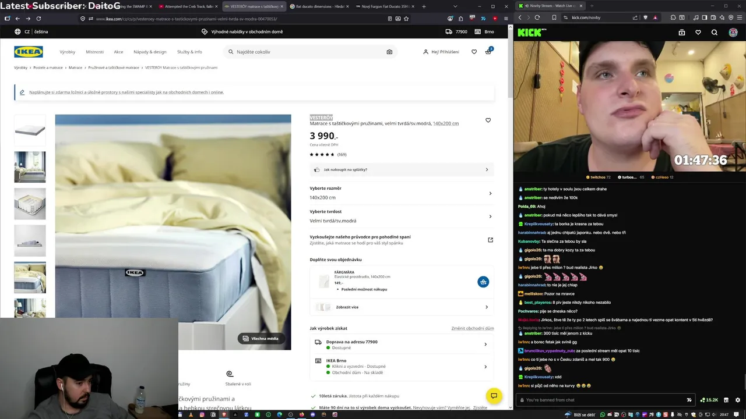Open the IKEA shopping bag
This screenshot has width=746, height=419.
pos(488,51)
